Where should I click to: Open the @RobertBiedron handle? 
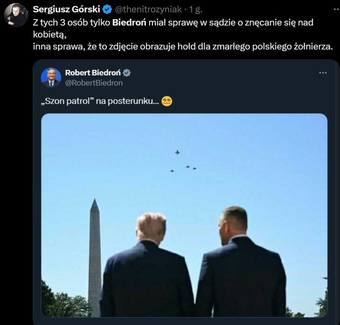pos(94,83)
